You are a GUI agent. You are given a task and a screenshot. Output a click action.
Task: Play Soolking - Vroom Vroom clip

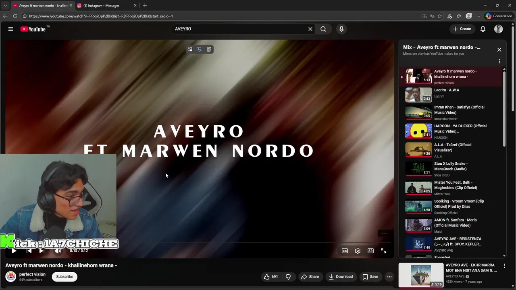coord(450,207)
